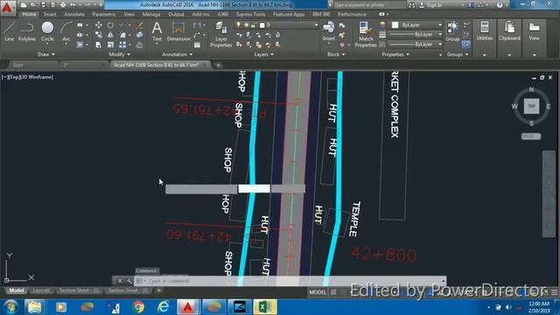Toggle MODEL space button in status bar
The height and width of the screenshot is (315, 560).
pos(318,292)
